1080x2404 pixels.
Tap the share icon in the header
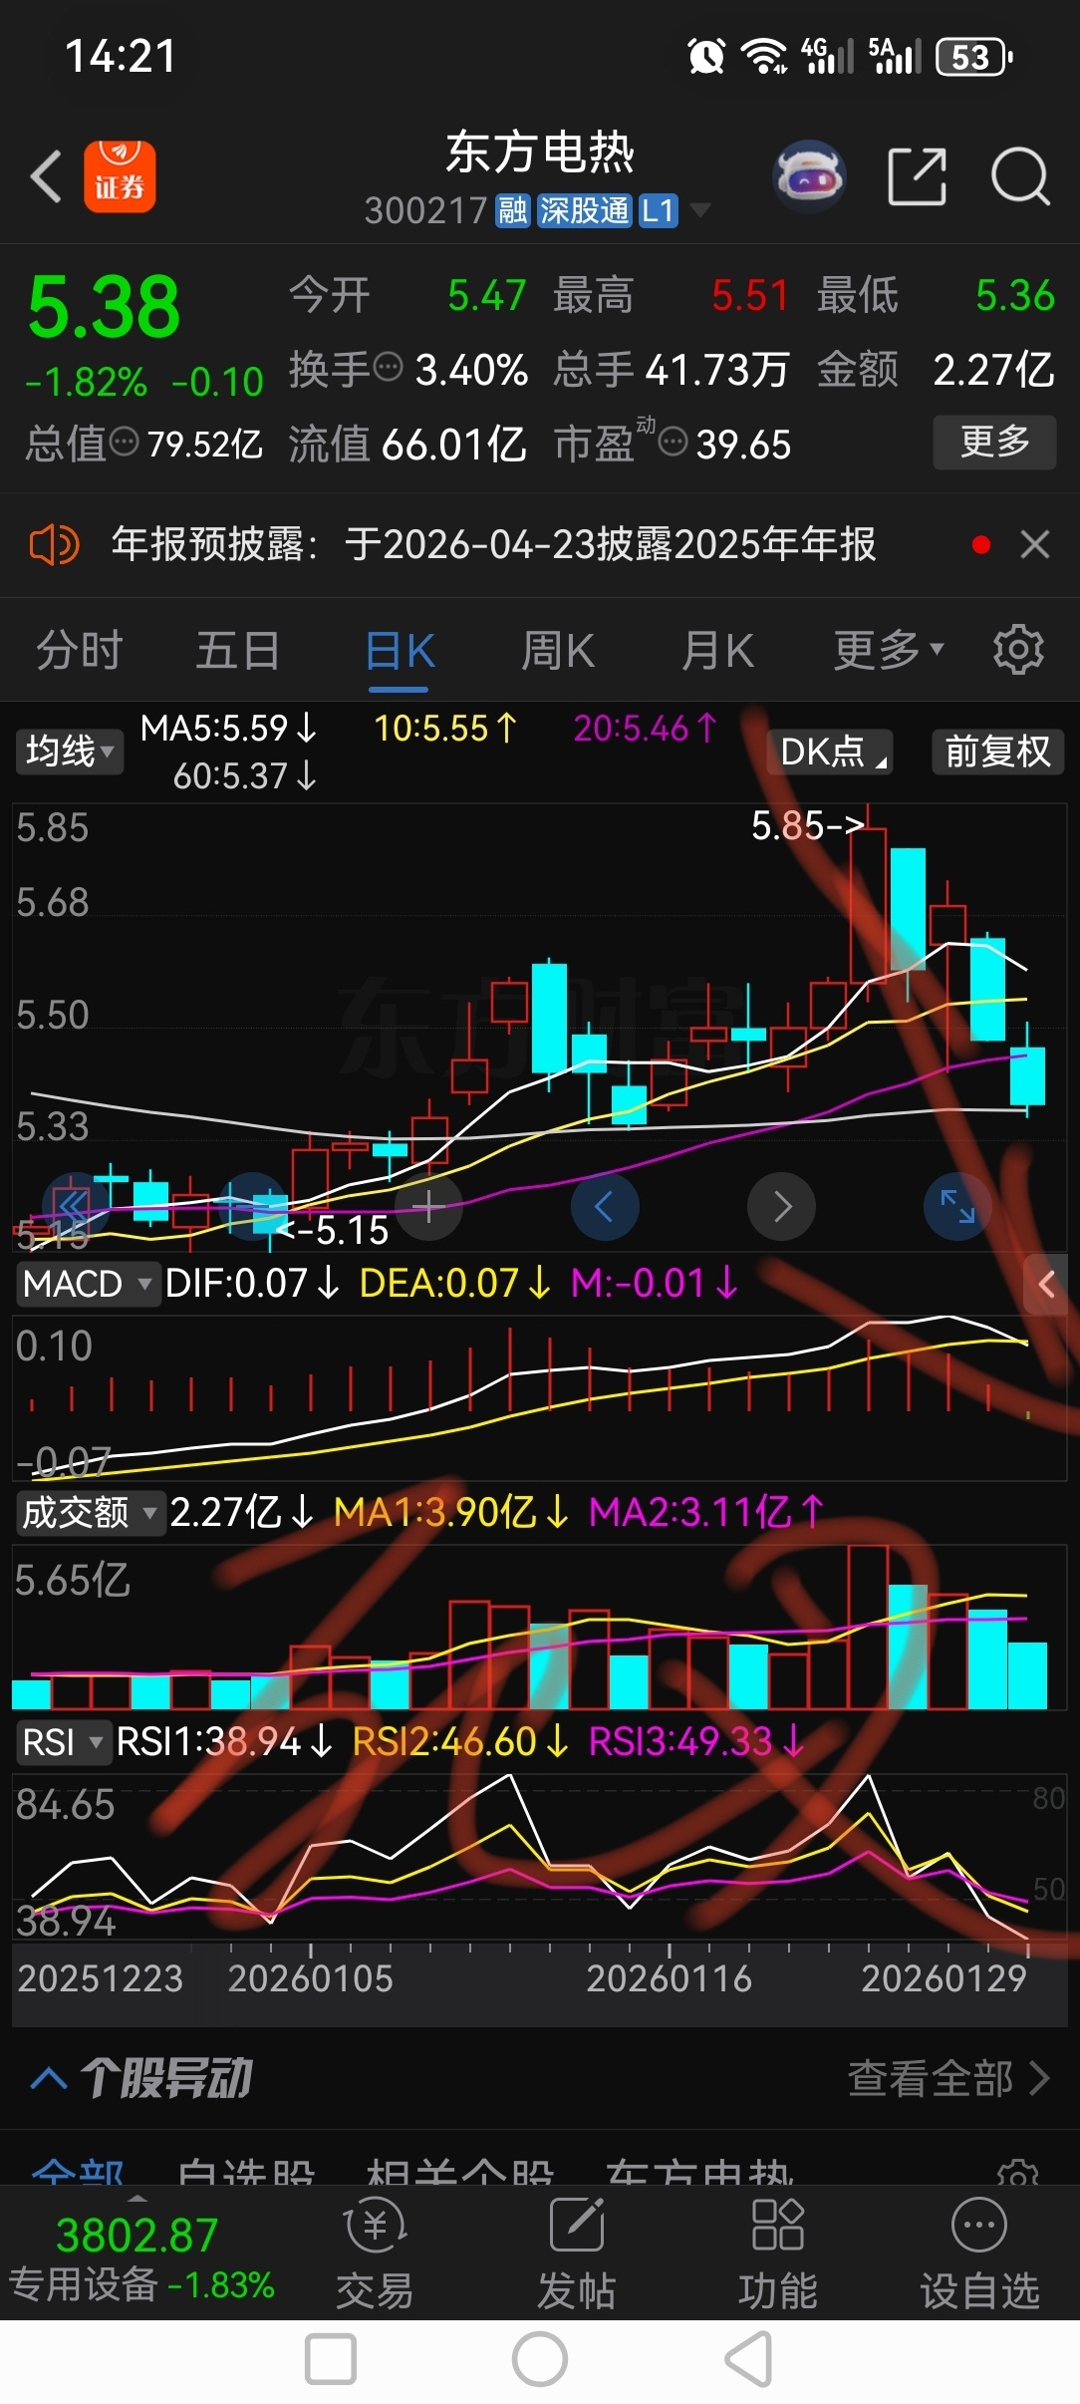tap(917, 176)
